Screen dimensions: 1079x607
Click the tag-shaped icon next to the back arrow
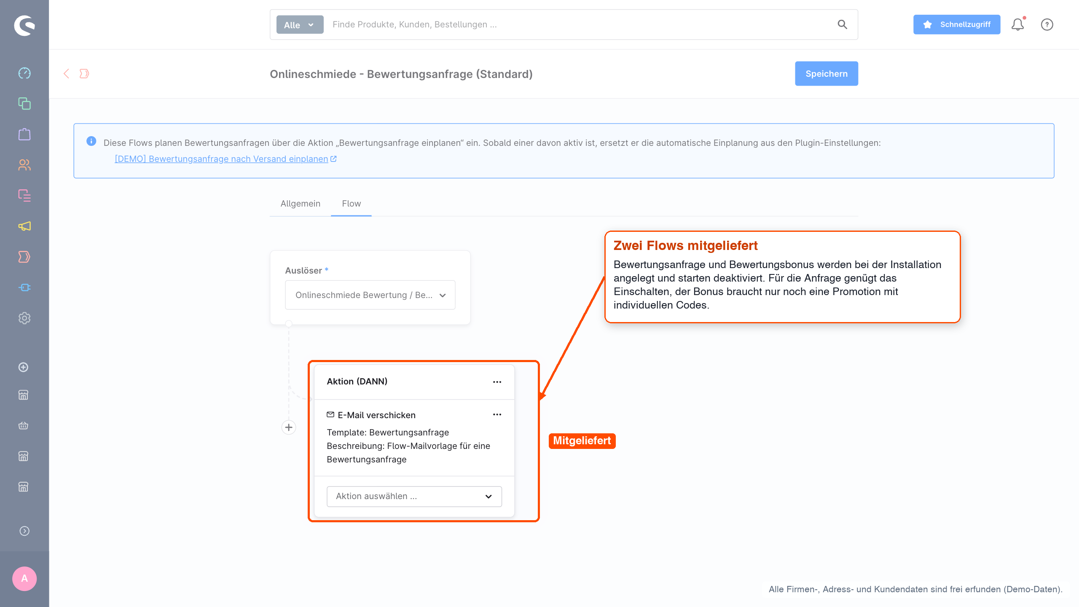point(84,74)
